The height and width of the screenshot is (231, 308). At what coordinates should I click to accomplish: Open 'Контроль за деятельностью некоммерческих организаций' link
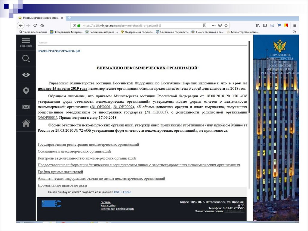tap(87, 158)
